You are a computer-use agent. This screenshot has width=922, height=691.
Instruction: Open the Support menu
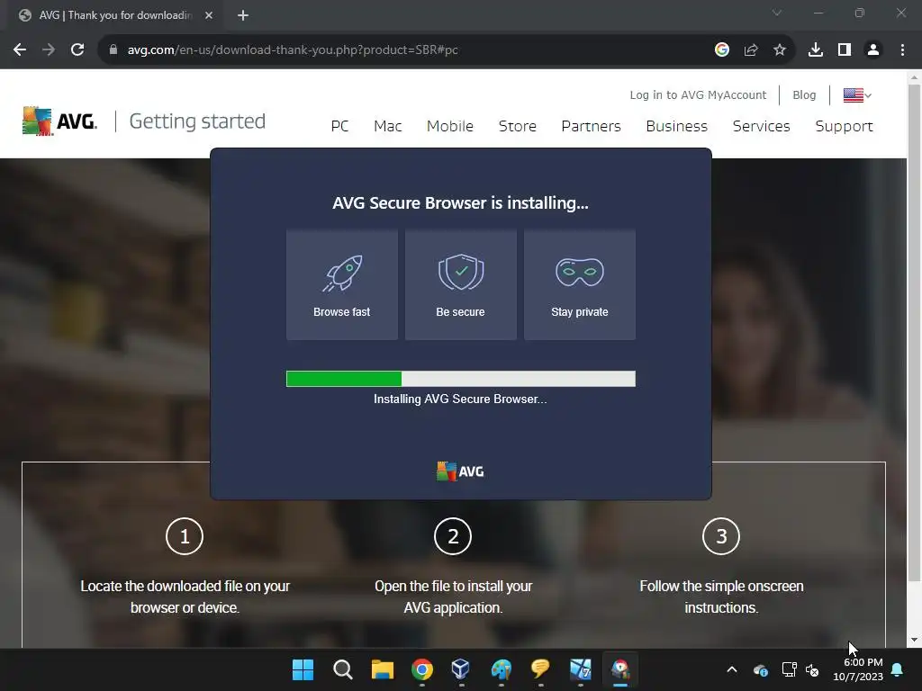[844, 126]
